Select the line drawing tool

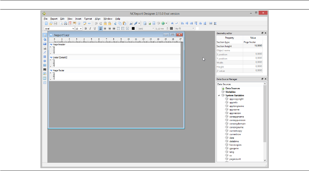pos(45,52)
